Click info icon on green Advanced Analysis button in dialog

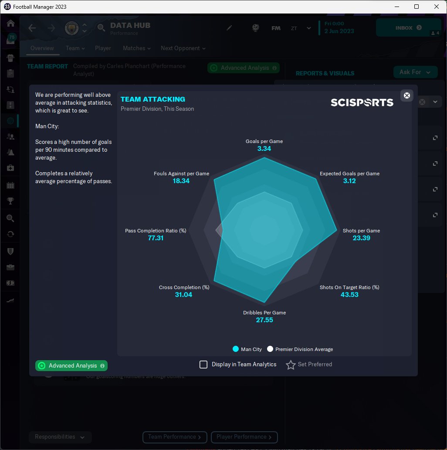(x=102, y=365)
